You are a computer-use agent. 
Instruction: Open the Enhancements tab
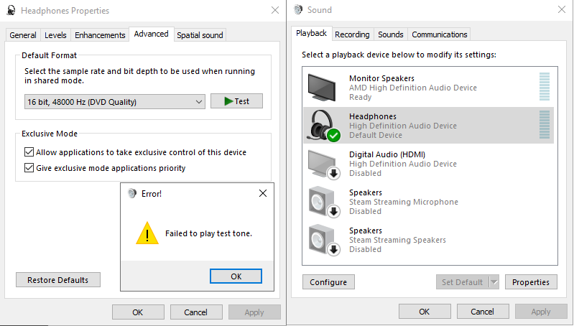[100, 35]
